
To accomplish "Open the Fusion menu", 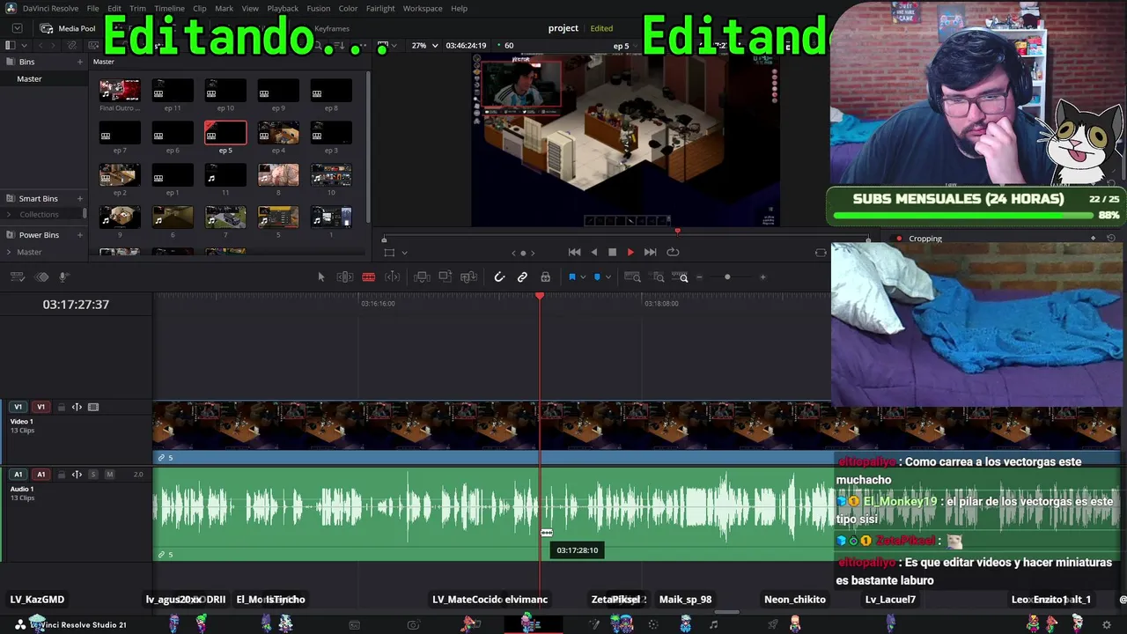I will click(x=319, y=9).
